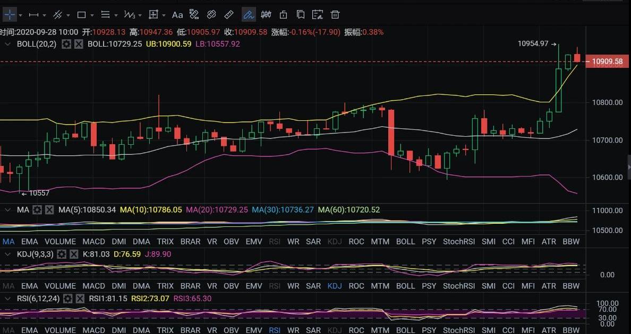Toggle the lock drawings icon
Screen dimensions: 631x334
pos(284,14)
